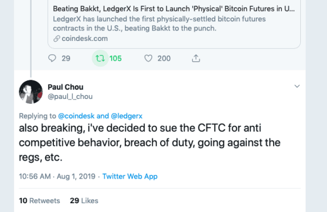Expand chevron menu on Paul Chou's tweet

pos(297,86)
